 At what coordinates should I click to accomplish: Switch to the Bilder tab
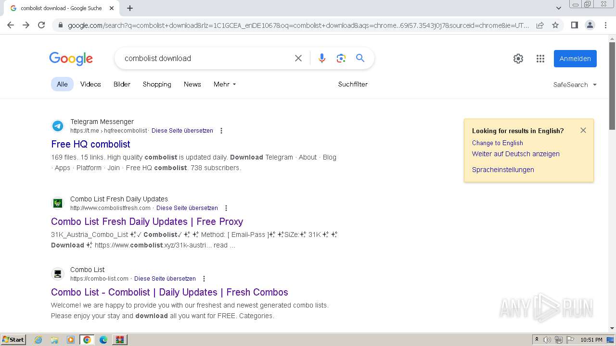click(x=122, y=84)
